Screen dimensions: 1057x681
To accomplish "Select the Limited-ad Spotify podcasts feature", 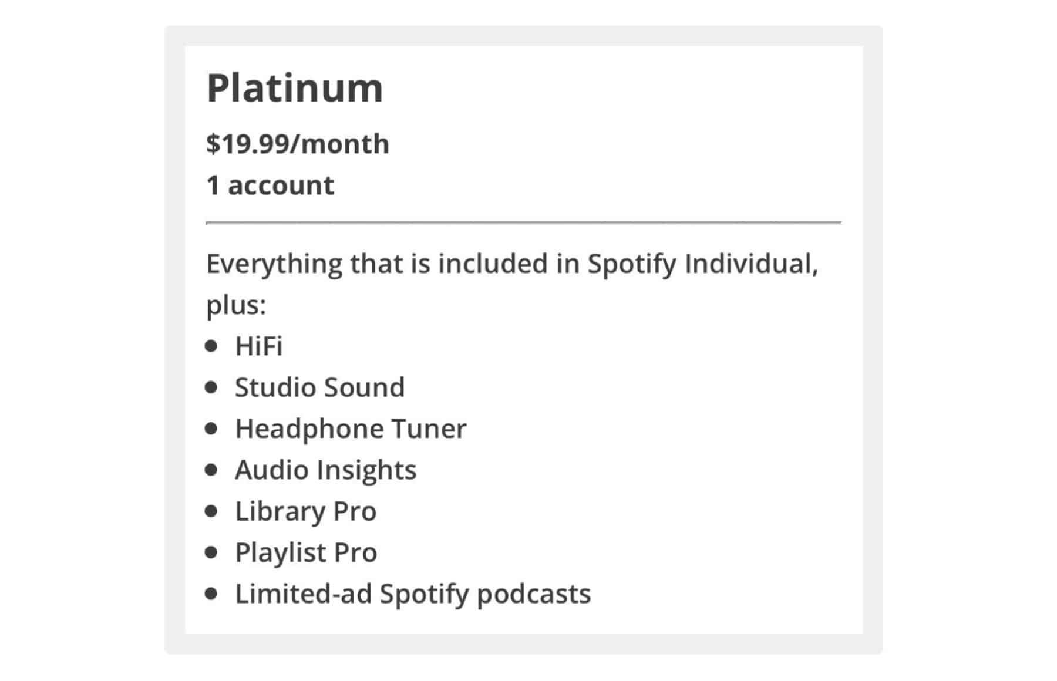I will 413,594.
